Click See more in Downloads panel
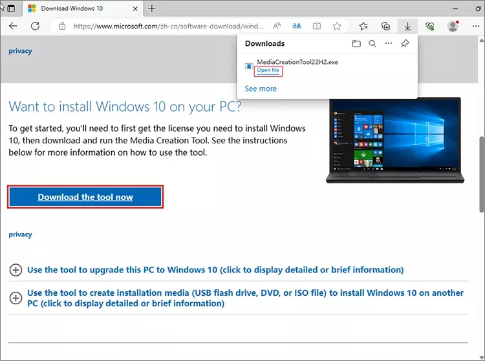This screenshot has height=361, width=485. point(261,88)
